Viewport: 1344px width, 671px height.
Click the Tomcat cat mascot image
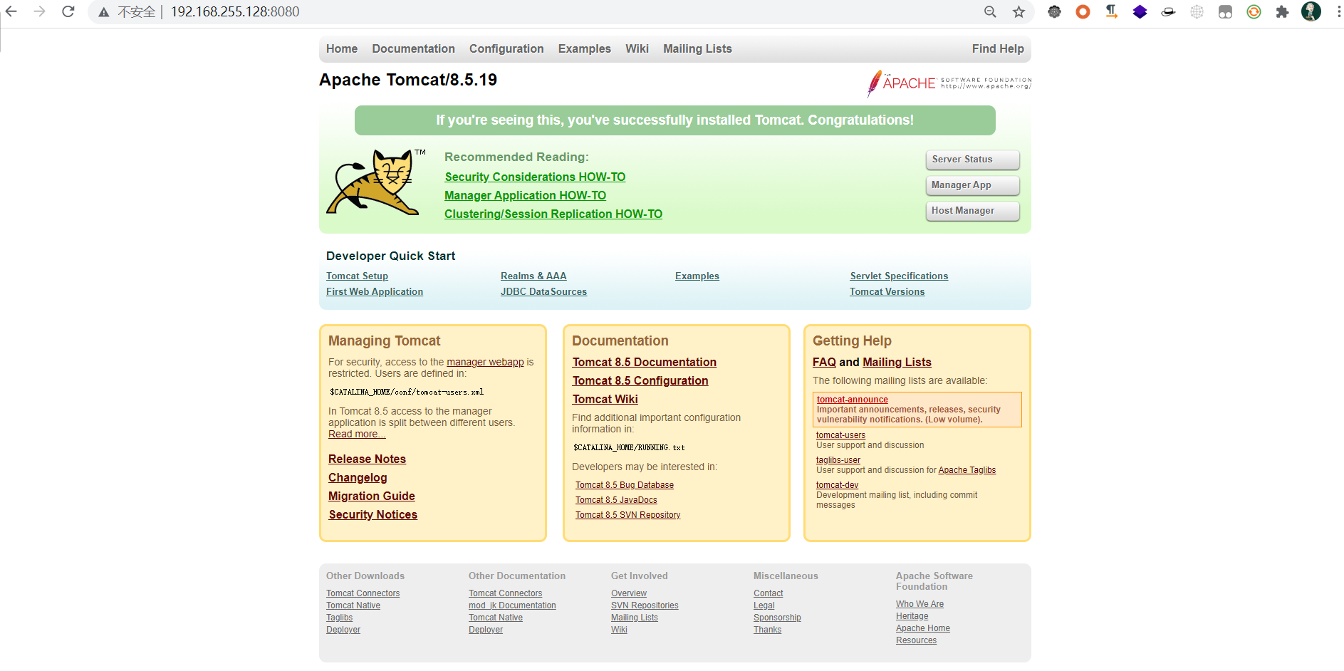coord(375,182)
